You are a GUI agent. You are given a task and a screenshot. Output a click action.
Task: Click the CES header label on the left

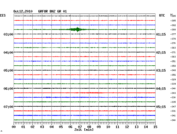coord(3,15)
